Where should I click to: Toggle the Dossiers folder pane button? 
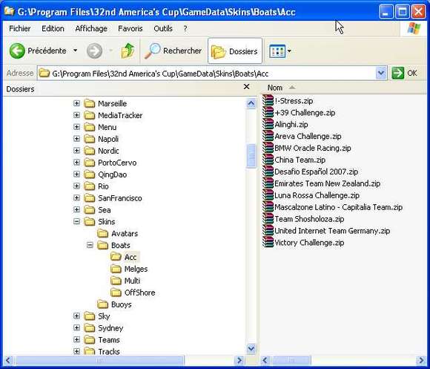pos(235,51)
